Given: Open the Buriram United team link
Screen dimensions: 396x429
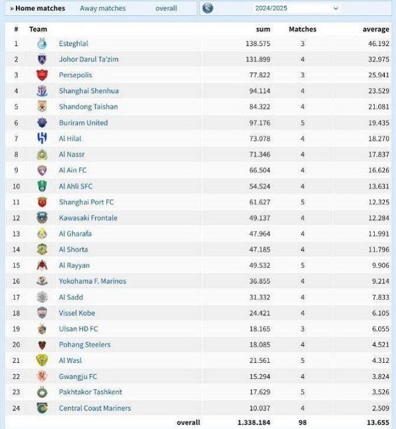Looking at the screenshot, I should pos(83,123).
